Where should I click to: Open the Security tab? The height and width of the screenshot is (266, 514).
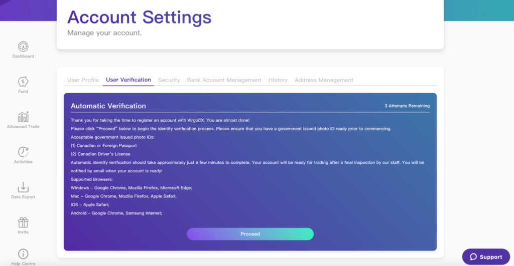coord(169,80)
